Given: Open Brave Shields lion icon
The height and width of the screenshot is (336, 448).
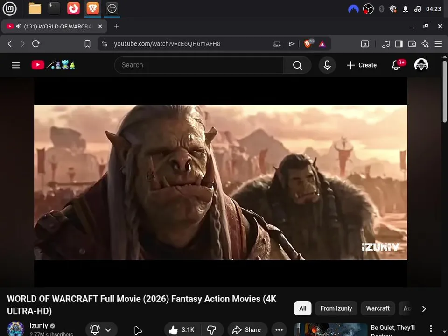Looking at the screenshot, I should point(308,43).
